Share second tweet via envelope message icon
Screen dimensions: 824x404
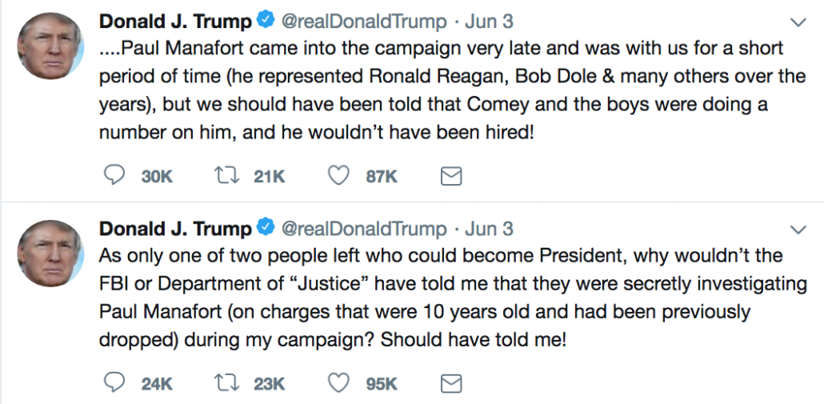coord(450,384)
